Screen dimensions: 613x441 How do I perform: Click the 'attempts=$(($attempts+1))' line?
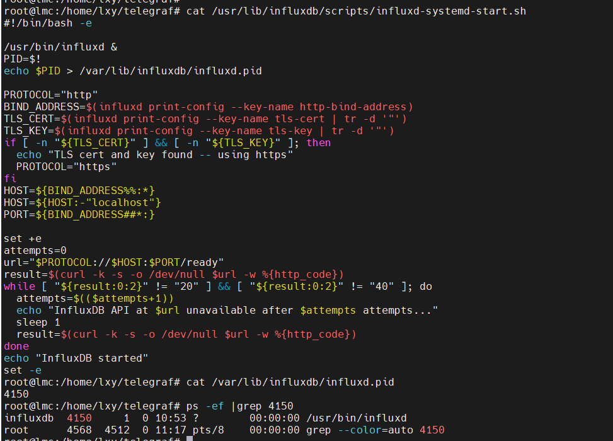[95, 298]
